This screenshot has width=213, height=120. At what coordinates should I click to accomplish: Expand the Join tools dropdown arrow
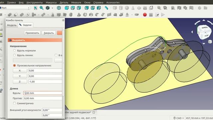(39, 15)
